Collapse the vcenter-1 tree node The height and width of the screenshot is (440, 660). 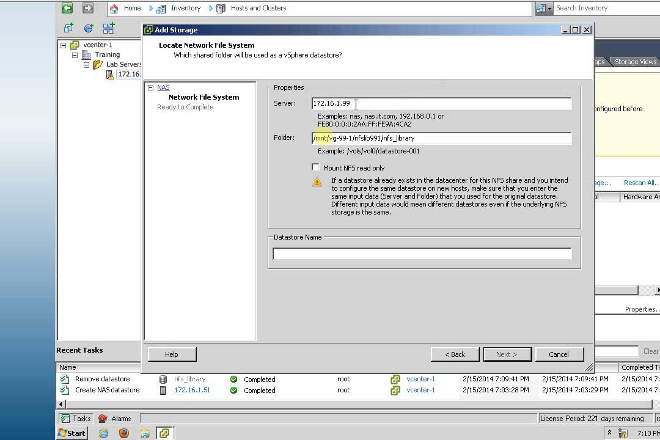pyautogui.click(x=63, y=45)
